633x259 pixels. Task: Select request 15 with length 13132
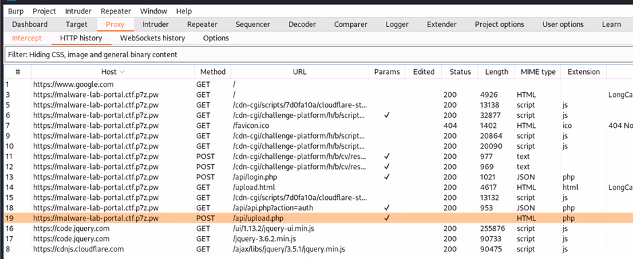coord(318,198)
